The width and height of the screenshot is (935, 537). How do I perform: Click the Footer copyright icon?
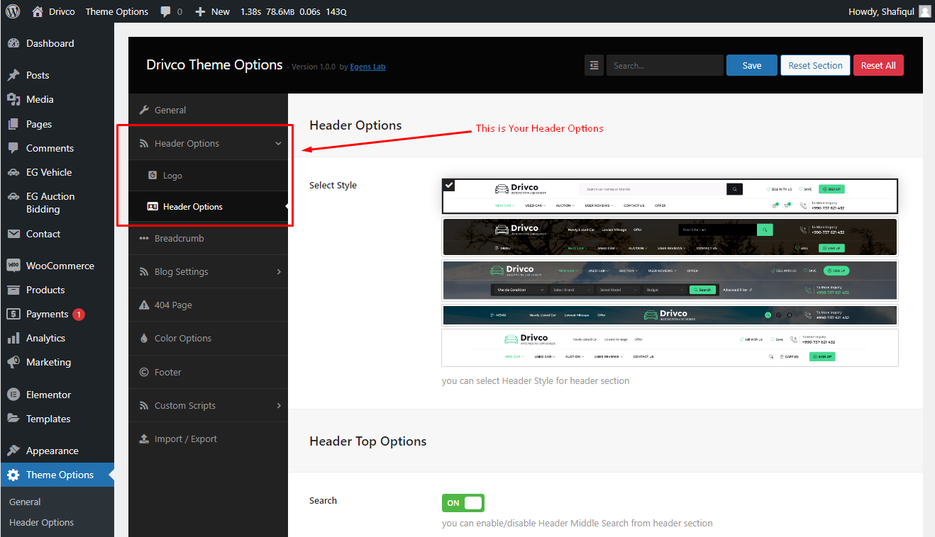(x=144, y=372)
